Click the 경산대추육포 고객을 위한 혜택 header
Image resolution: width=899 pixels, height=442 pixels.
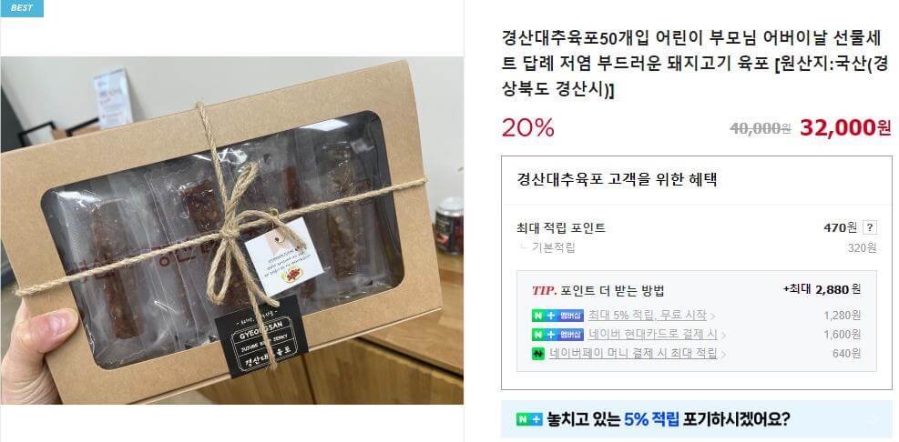coord(617,180)
